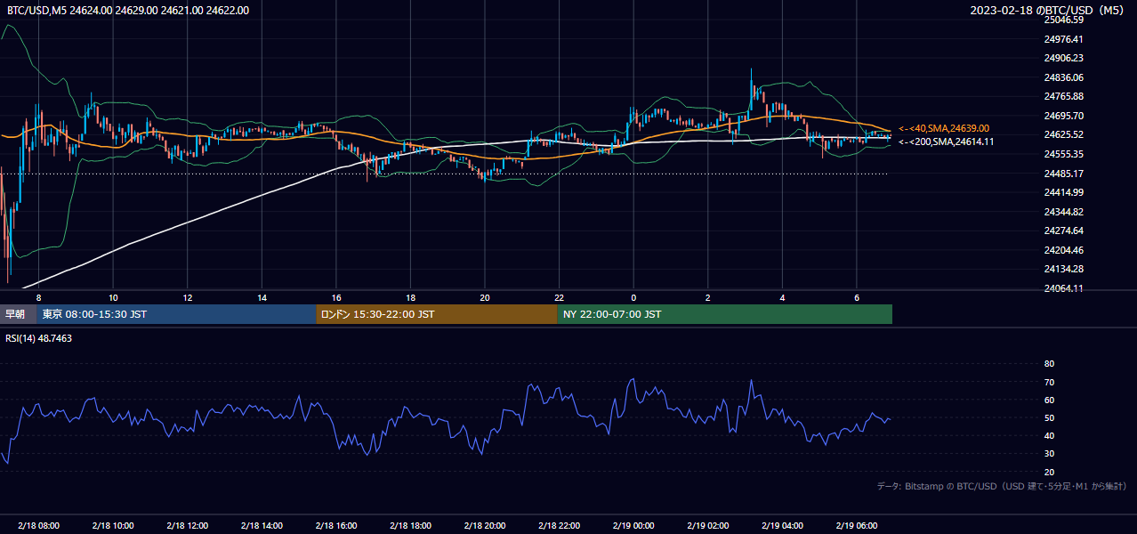
Task: Click price axis label 24836.06
Action: point(1064,77)
